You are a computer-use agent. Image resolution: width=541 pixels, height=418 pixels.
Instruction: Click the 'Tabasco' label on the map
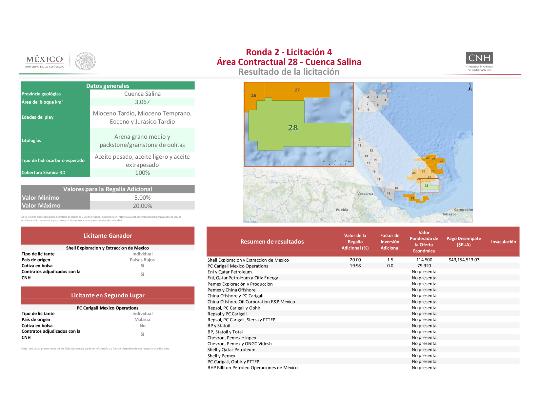[x=449, y=214]
